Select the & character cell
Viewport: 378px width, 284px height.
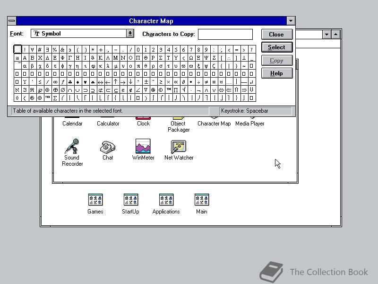[x=62, y=50]
